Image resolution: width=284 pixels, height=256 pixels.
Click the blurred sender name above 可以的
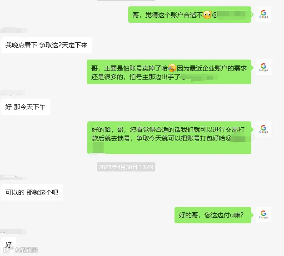pos(13,177)
